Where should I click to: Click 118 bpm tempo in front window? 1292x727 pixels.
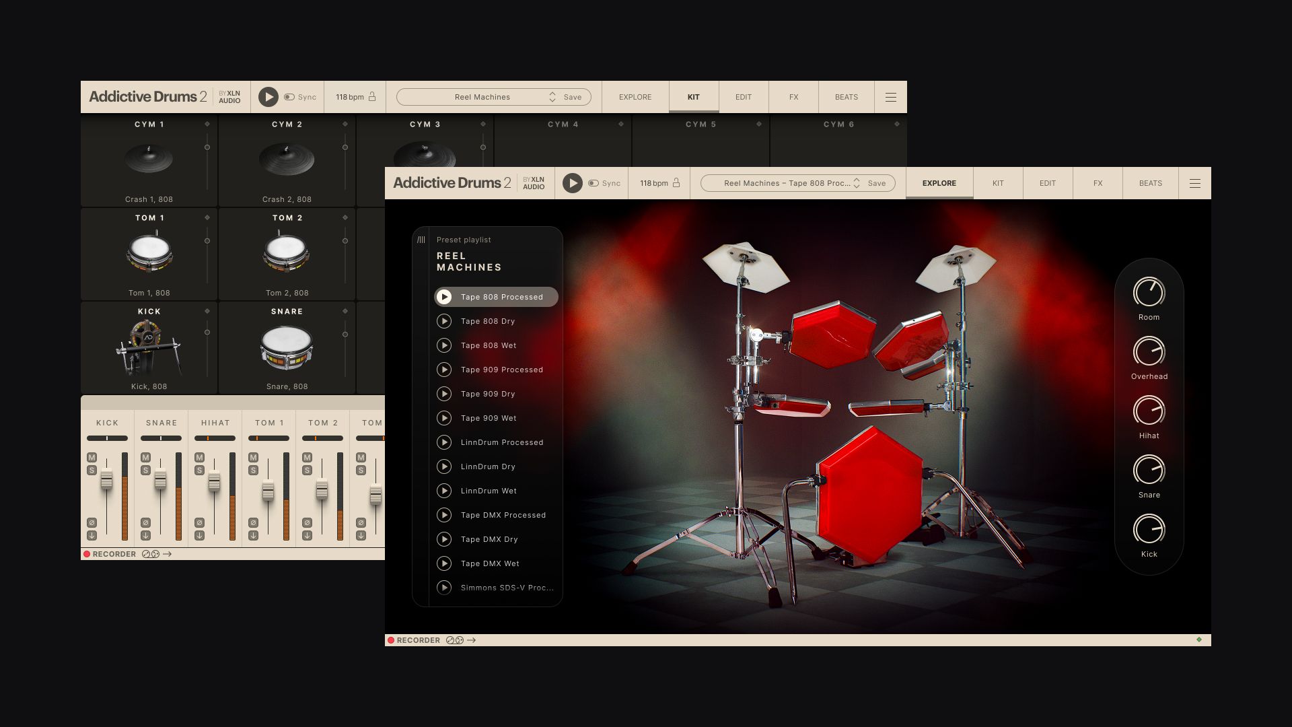click(654, 183)
